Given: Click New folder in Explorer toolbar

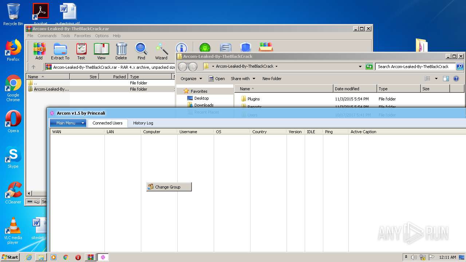Looking at the screenshot, I should pos(272,79).
